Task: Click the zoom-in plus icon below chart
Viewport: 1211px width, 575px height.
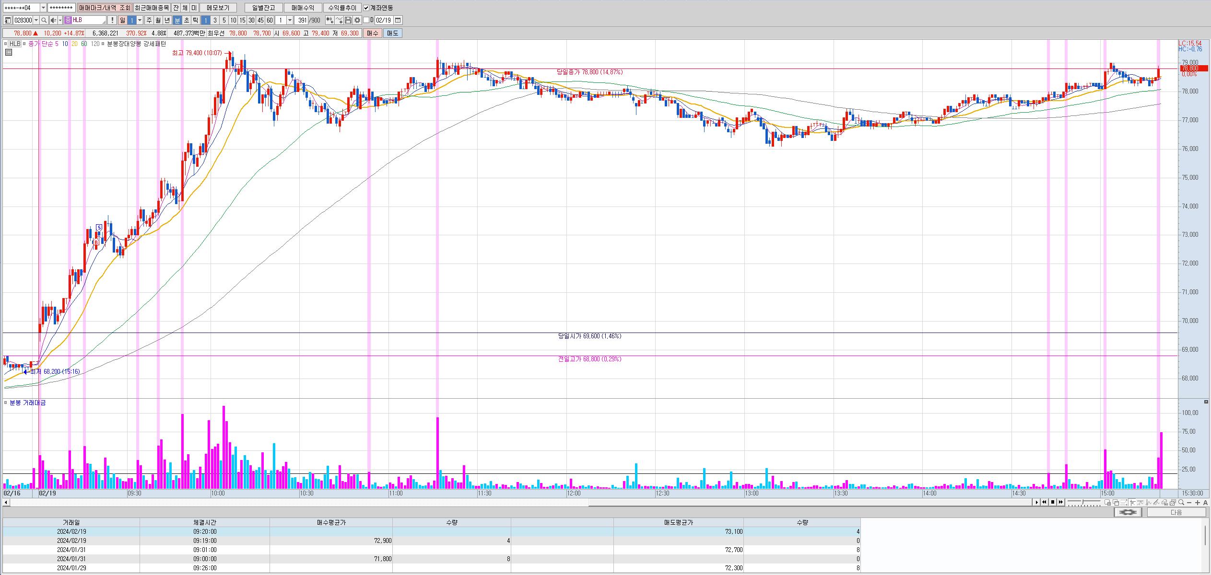Action: pos(1198,503)
